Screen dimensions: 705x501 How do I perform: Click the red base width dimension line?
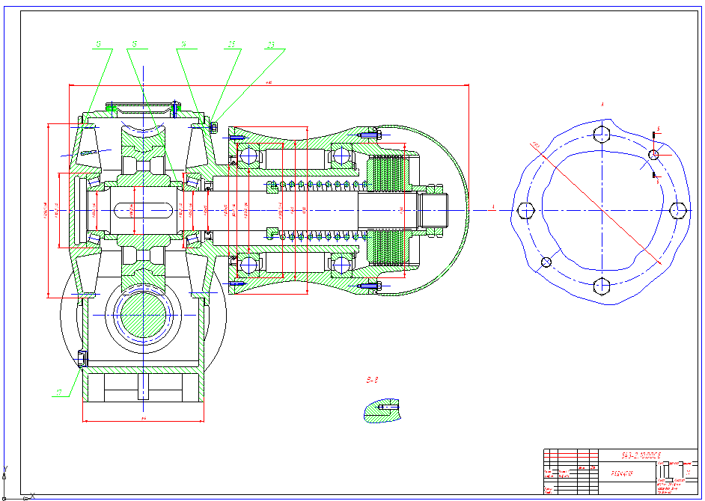(x=144, y=422)
